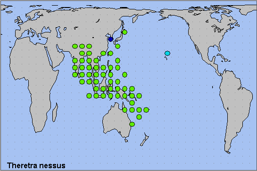Click the northernmost green dot on Hokkaido
The width and height of the screenshot is (257, 171).
[125, 32]
